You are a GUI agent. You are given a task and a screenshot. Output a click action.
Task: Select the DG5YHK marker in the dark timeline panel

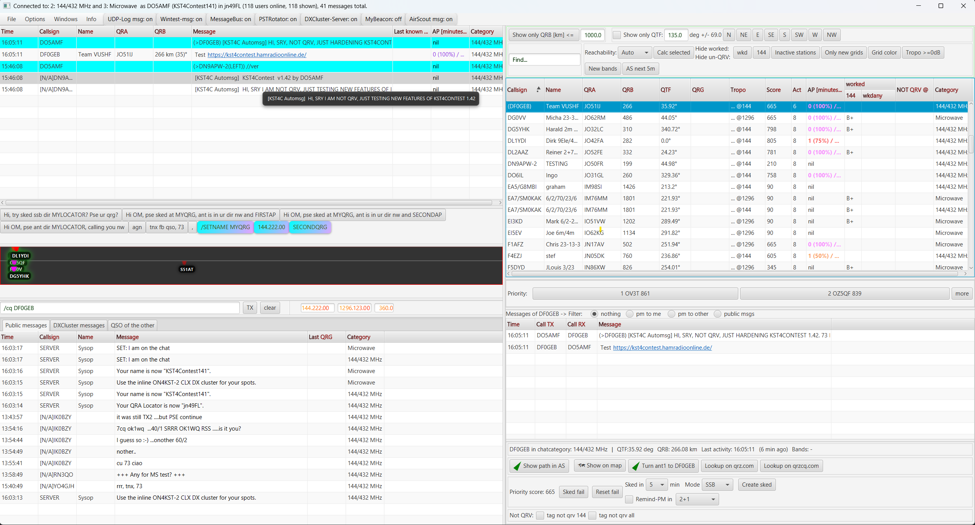pos(19,276)
